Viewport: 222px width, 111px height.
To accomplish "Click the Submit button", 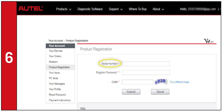I will point(131,92).
